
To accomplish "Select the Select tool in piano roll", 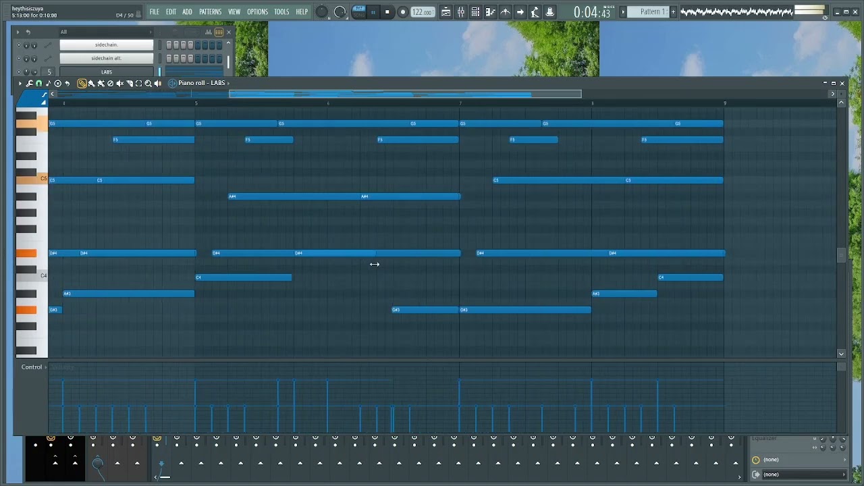I will (138, 84).
